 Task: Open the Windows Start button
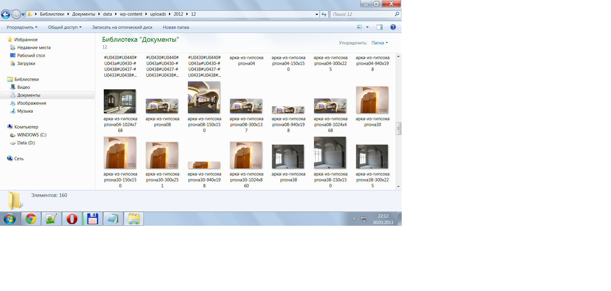(10, 219)
